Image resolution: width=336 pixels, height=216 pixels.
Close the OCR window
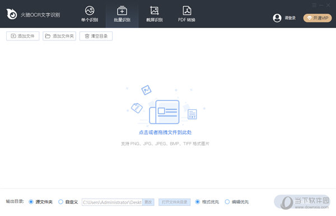click(x=328, y=5)
